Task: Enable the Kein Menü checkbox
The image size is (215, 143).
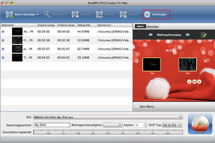Action: pyautogui.click(x=137, y=106)
